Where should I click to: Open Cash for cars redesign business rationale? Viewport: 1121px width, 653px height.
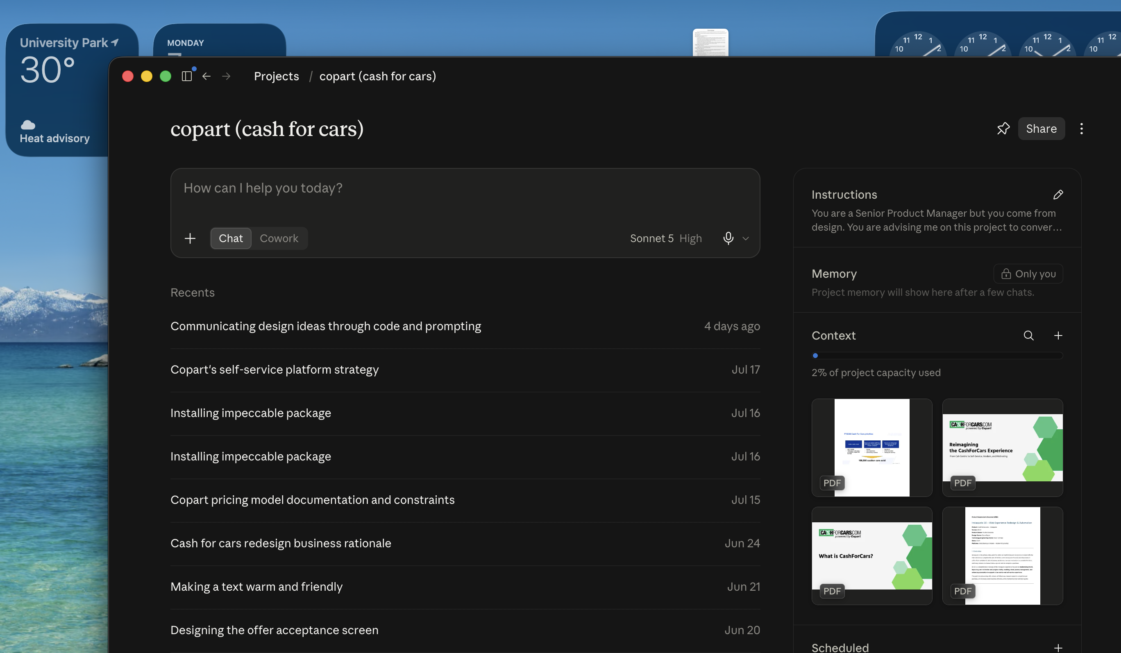coord(465,544)
